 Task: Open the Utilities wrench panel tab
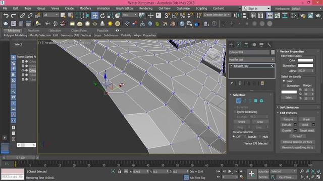[269, 45]
